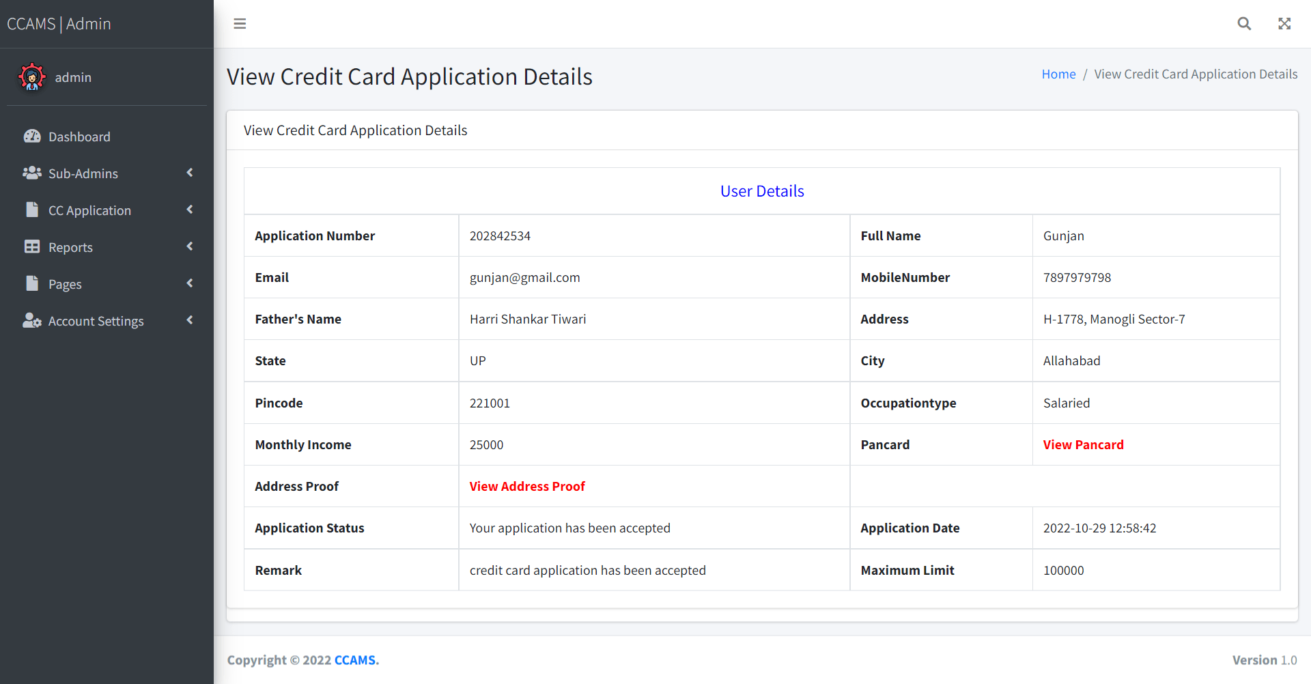Open the Pages section icon

(31, 283)
